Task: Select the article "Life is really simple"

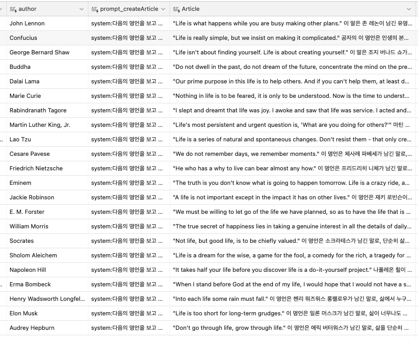Action: click(x=293, y=38)
